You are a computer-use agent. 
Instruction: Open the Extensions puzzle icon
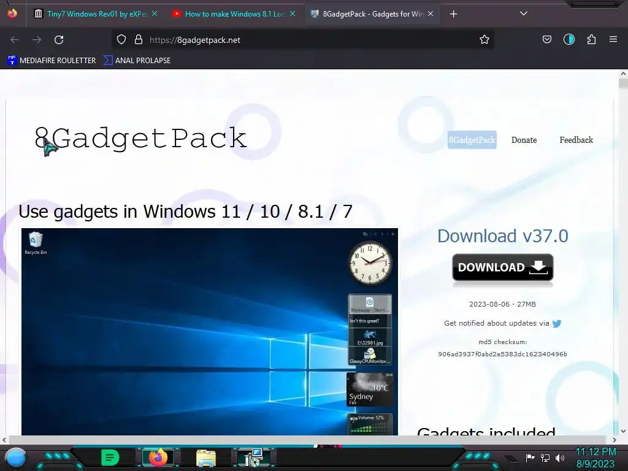pyautogui.click(x=591, y=40)
